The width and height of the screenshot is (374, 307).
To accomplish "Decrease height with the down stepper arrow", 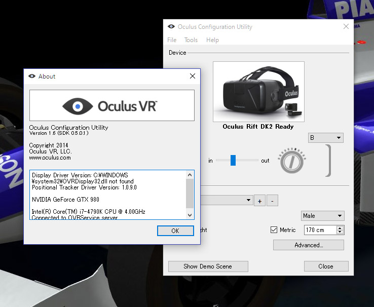I will click(x=340, y=233).
